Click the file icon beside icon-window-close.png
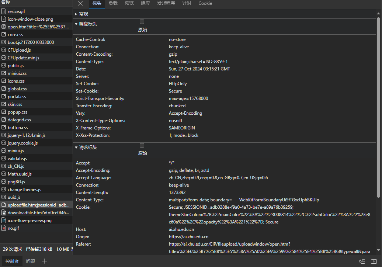 [4, 19]
